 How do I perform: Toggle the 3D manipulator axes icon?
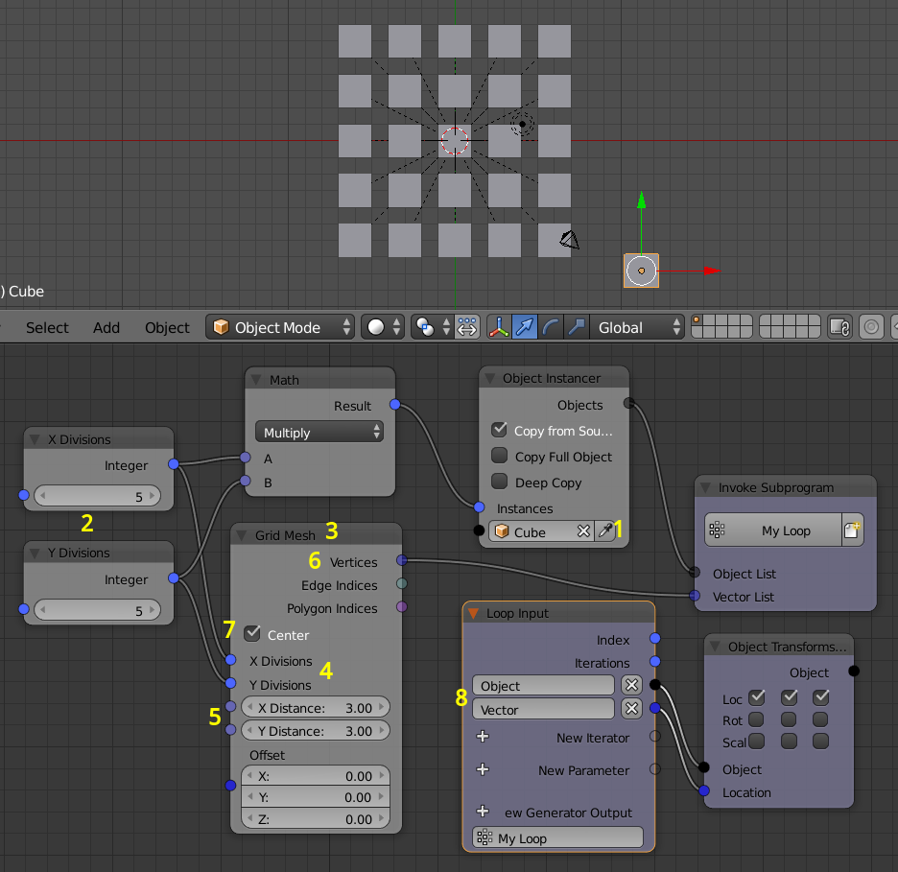click(x=499, y=327)
